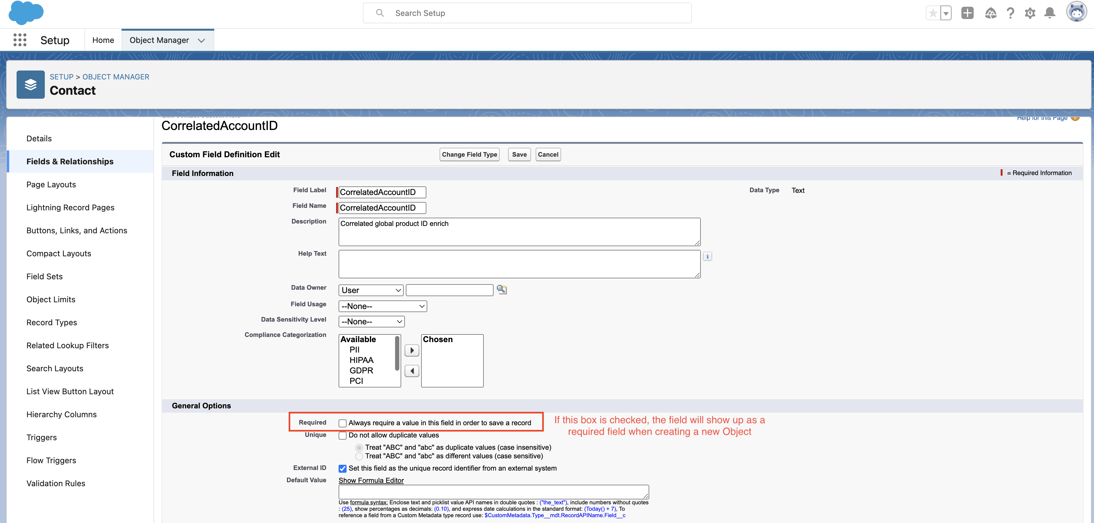Click the Save button
Screen dimensions: 1094x523
pos(519,155)
